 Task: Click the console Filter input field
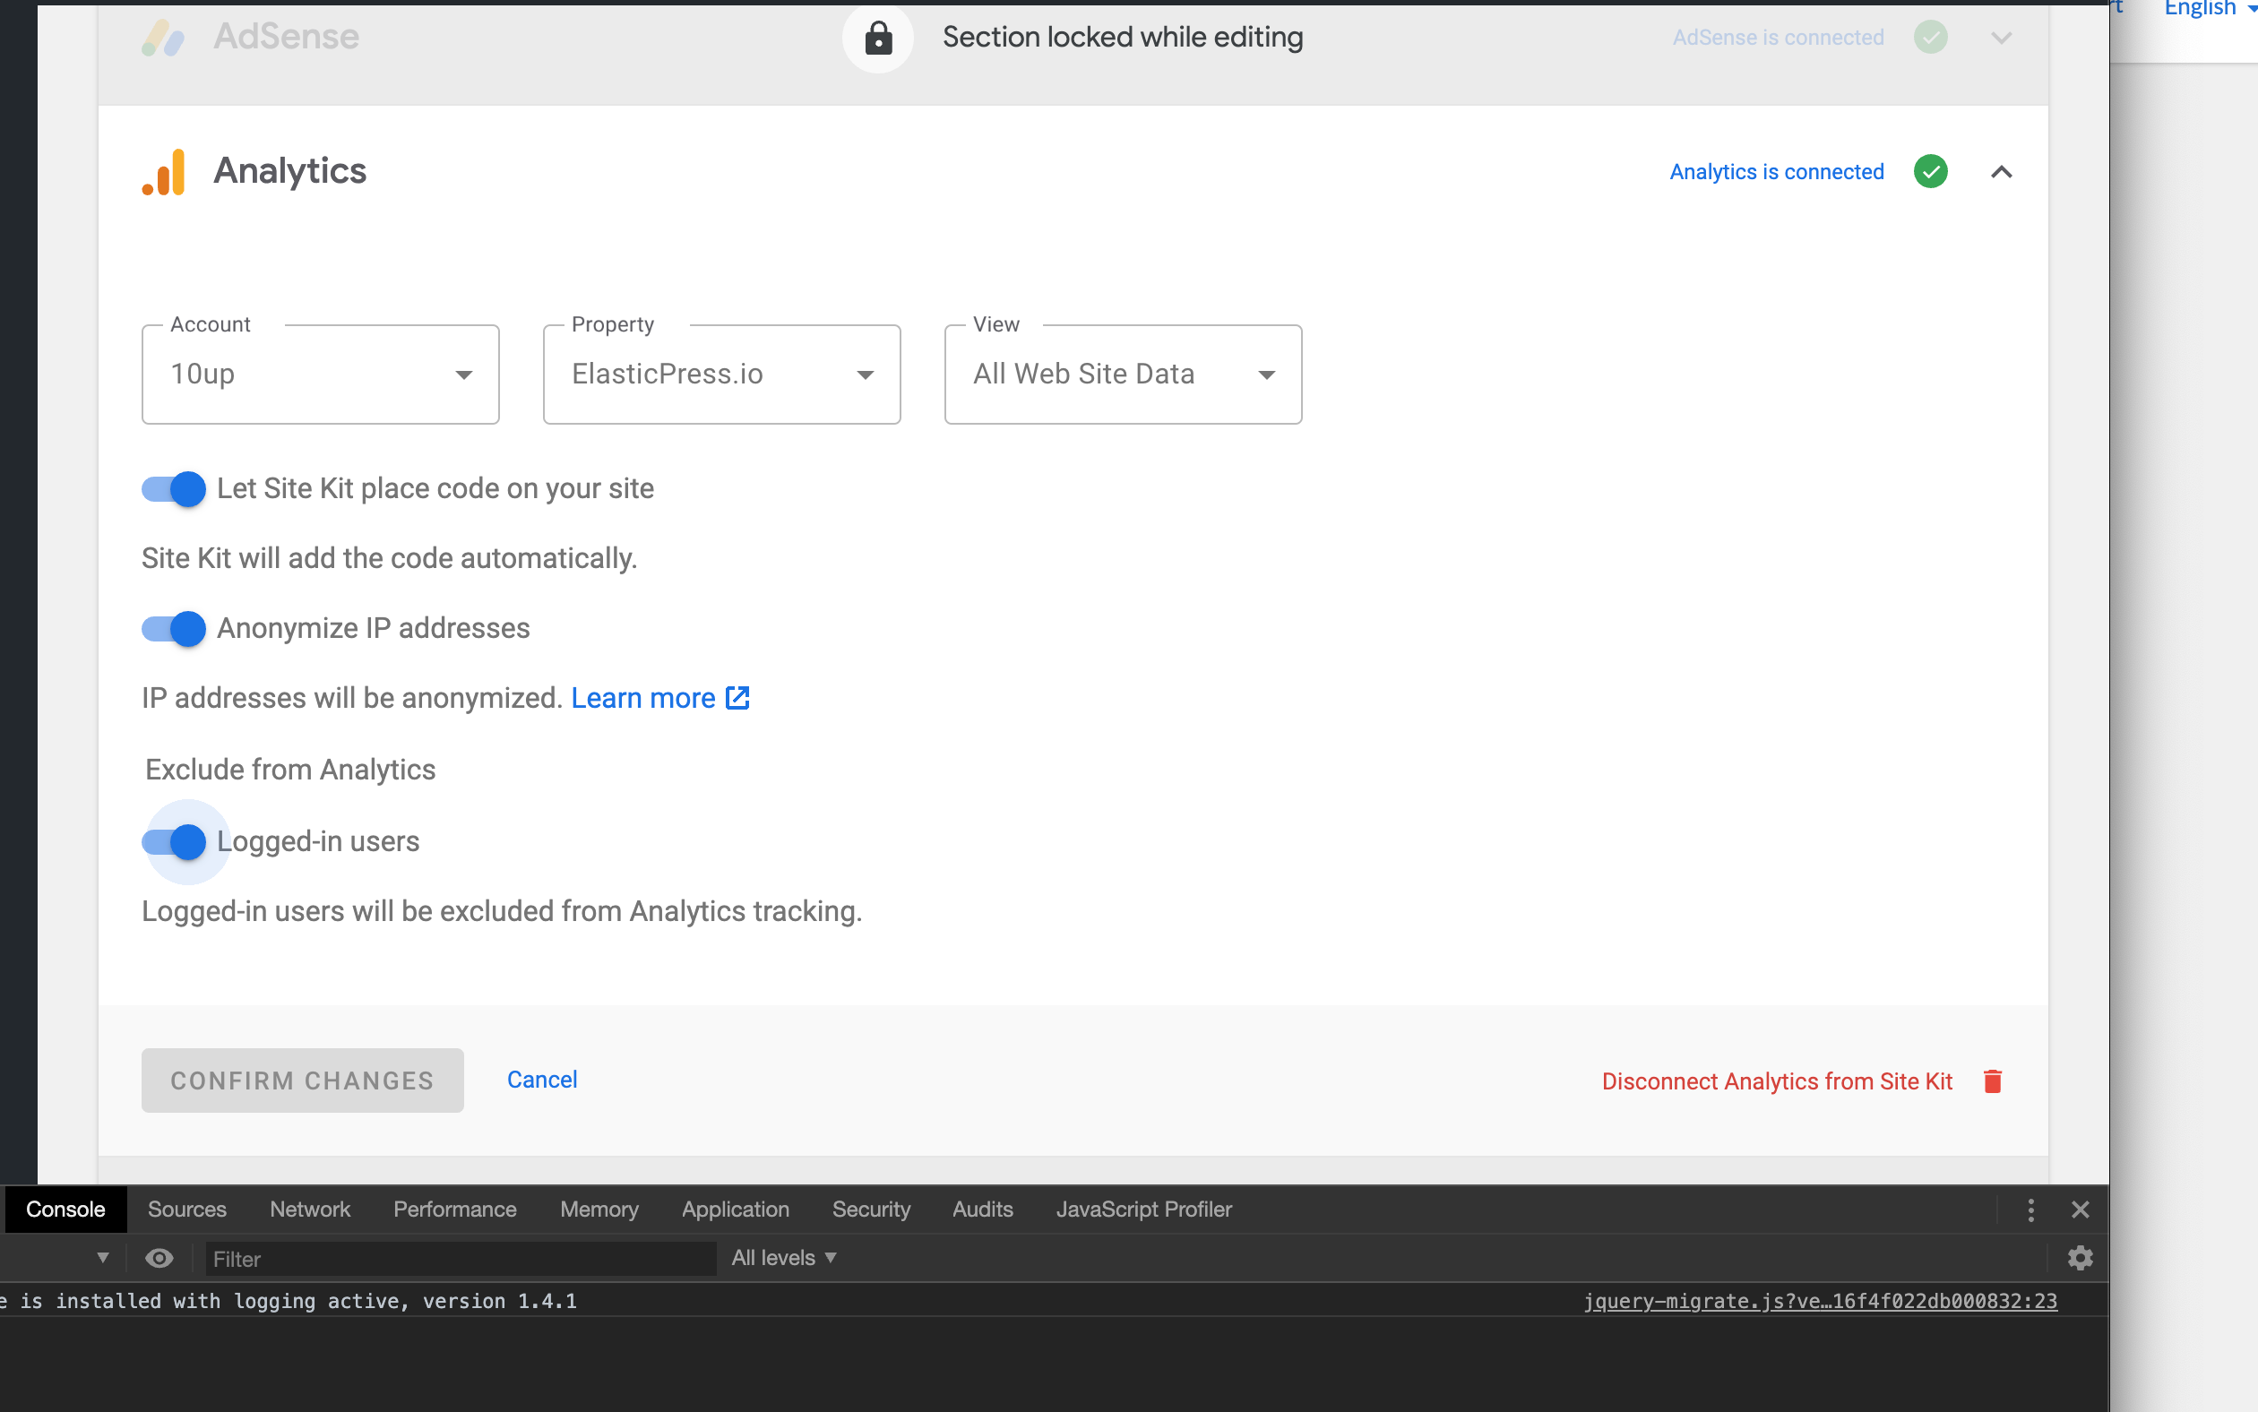point(461,1258)
